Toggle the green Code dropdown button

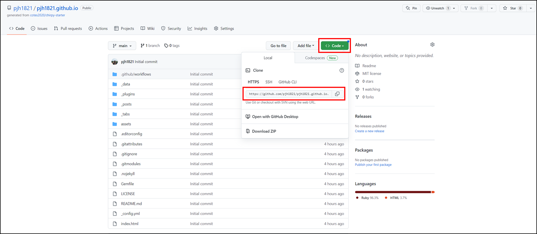pyautogui.click(x=334, y=46)
